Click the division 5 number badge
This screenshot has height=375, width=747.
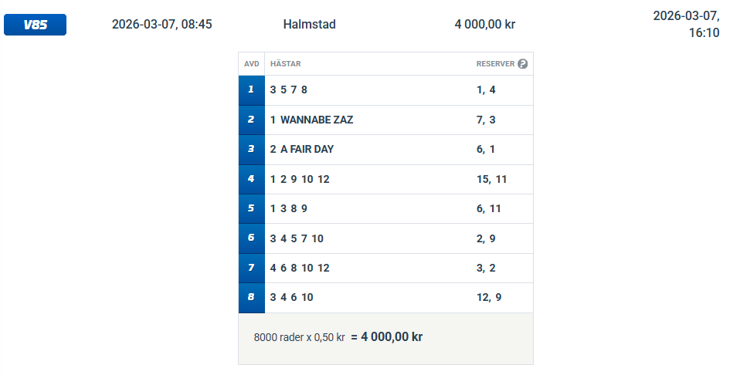251,208
